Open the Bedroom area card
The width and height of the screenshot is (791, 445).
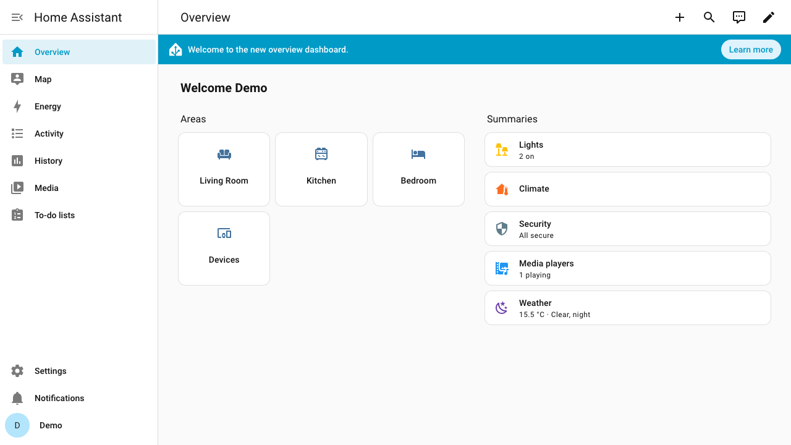click(418, 169)
